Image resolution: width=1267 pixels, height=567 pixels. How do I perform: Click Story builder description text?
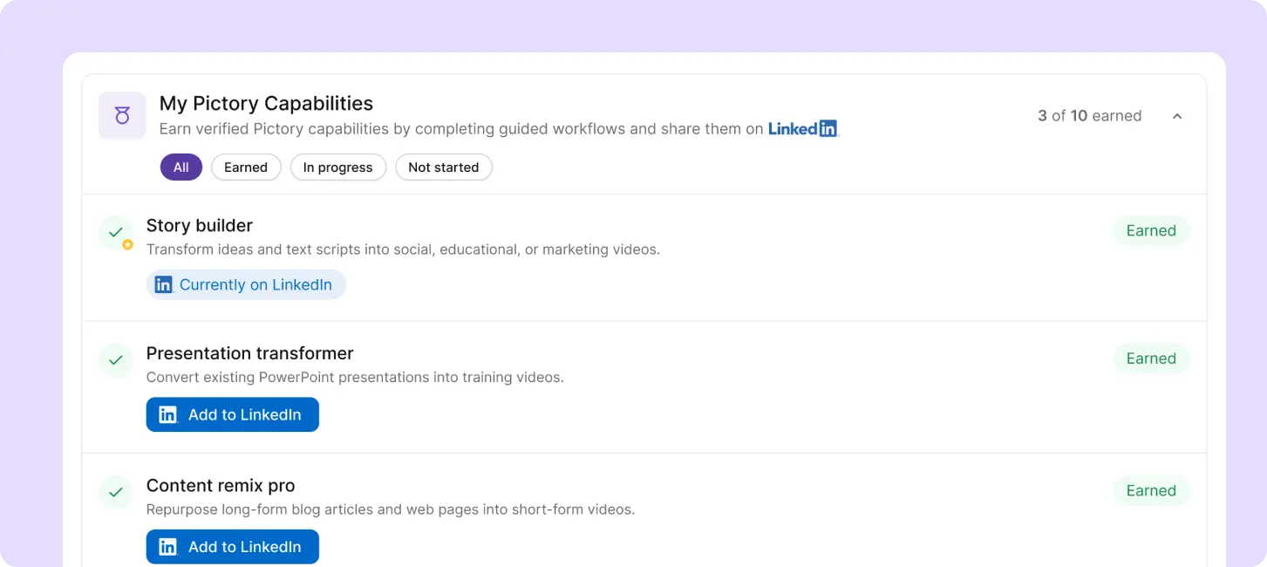click(x=403, y=249)
